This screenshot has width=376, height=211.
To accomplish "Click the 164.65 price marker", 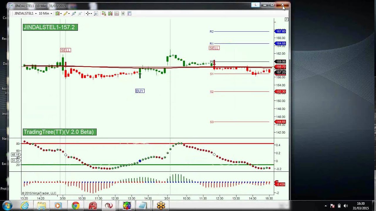I will (x=280, y=43).
